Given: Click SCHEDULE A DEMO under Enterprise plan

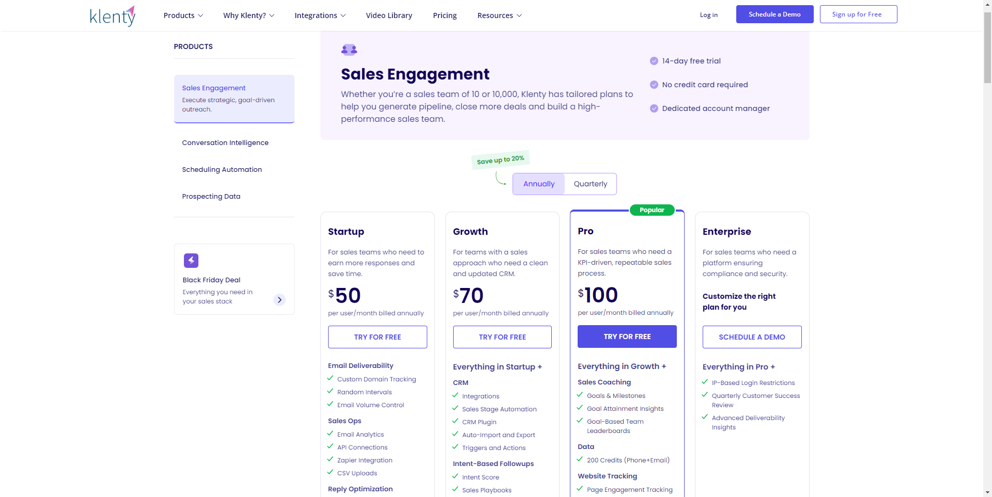Looking at the screenshot, I should 752,337.
